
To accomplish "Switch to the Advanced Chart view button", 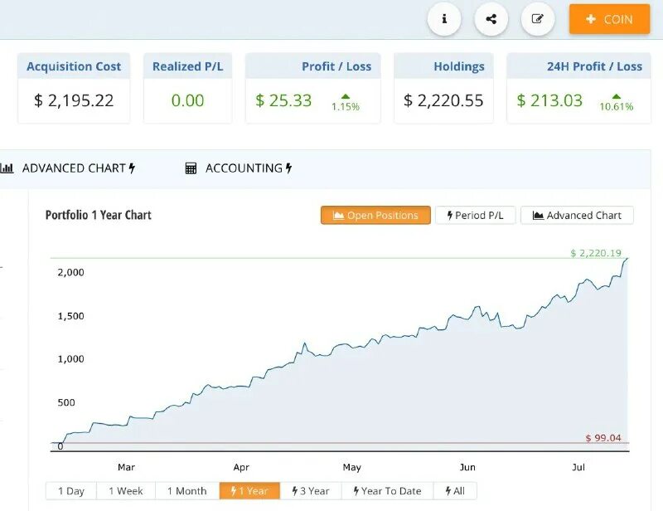I will (x=577, y=216).
